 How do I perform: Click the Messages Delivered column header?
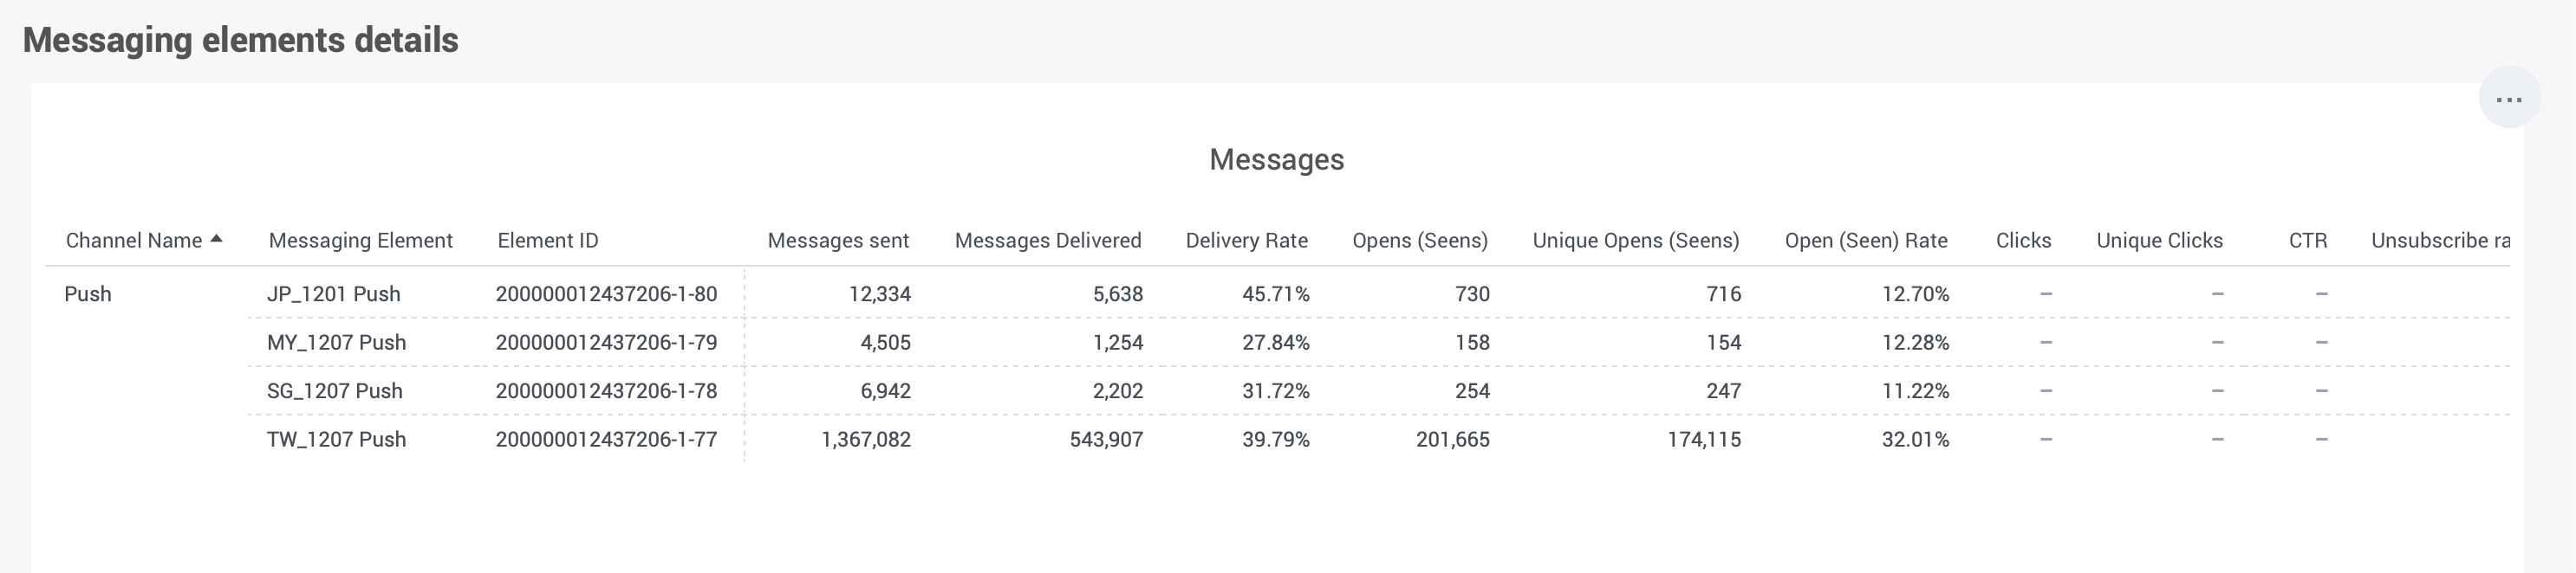(x=1047, y=241)
